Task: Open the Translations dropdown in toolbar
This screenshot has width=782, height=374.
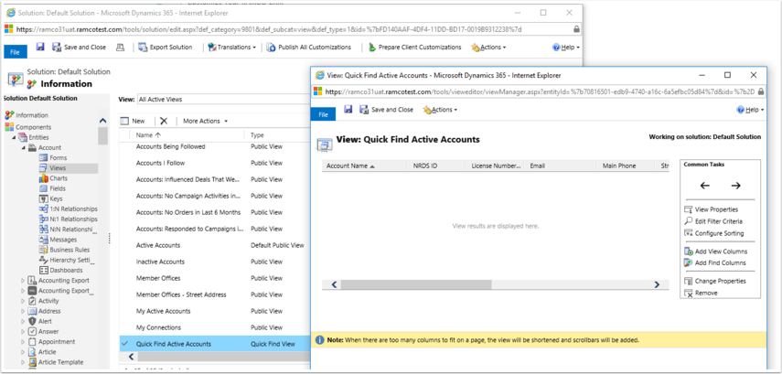Action: coord(232,47)
